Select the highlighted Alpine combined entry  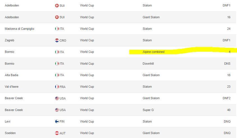click(x=153, y=52)
